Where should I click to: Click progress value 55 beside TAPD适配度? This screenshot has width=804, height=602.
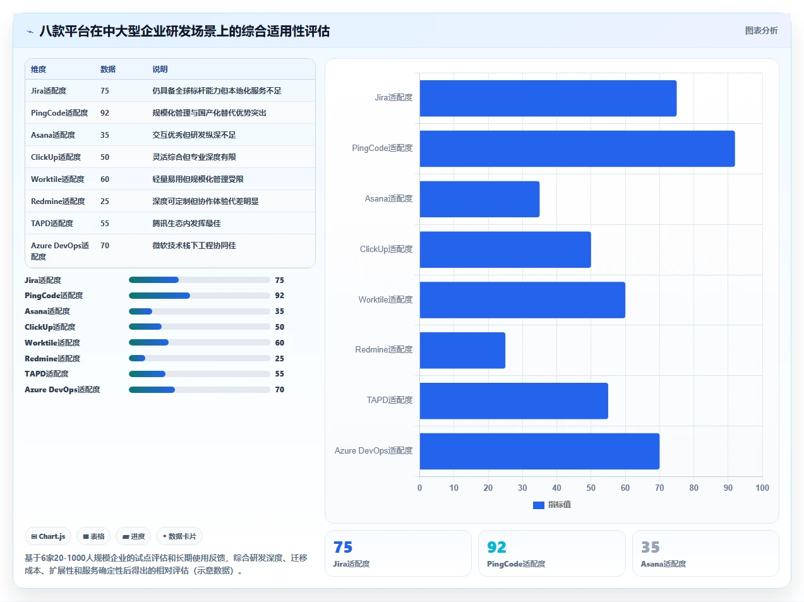coord(280,374)
